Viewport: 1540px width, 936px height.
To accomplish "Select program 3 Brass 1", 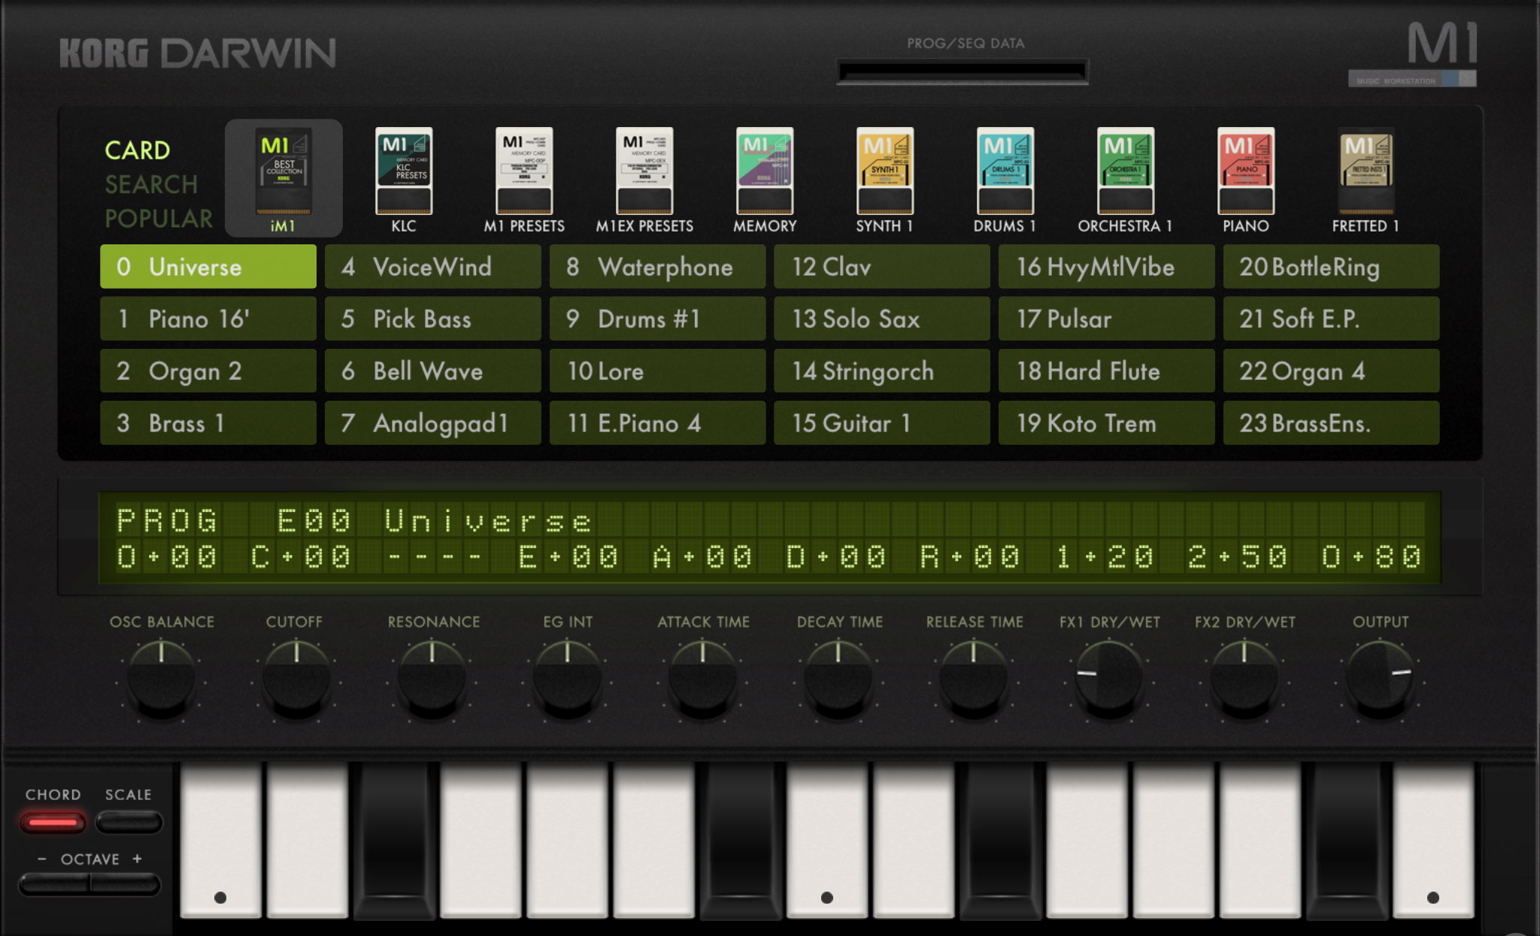I will click(x=208, y=423).
